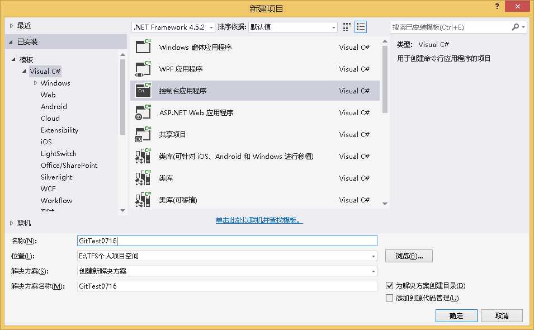Switch to medium icons list view
This screenshot has height=330, width=534.
pyautogui.click(x=361, y=27)
